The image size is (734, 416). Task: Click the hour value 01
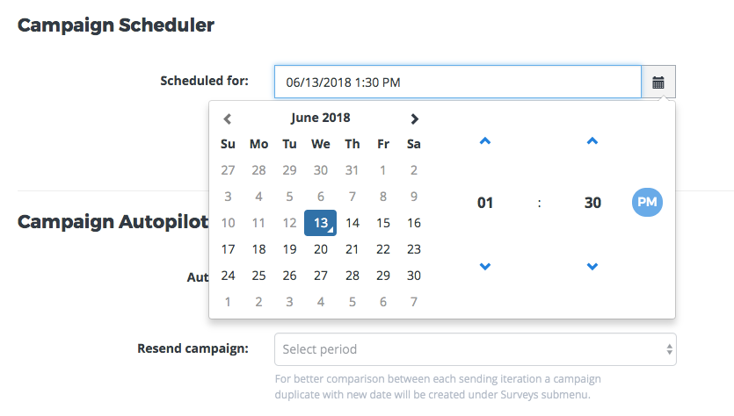(x=485, y=203)
